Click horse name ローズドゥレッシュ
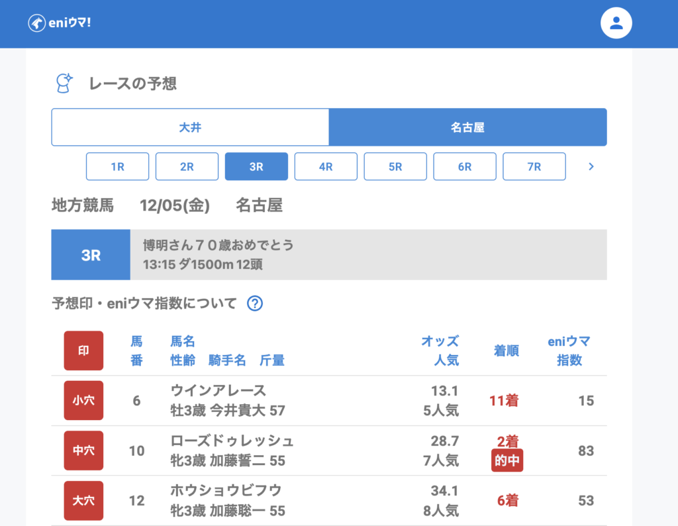The height and width of the screenshot is (526, 678). point(232,441)
